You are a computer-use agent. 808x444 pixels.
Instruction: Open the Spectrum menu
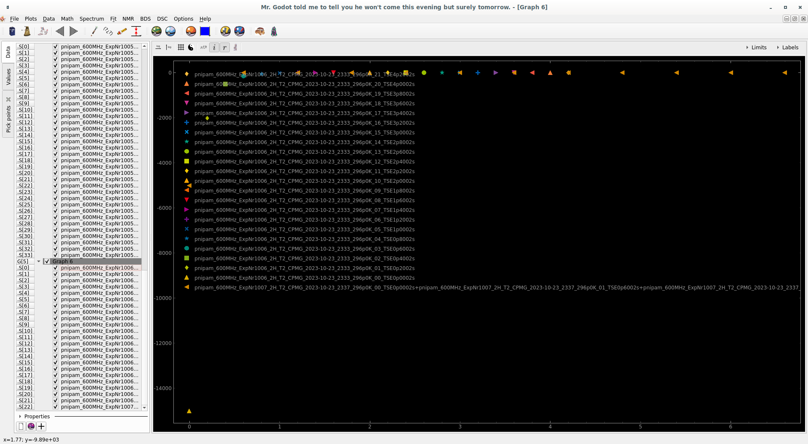click(x=91, y=19)
